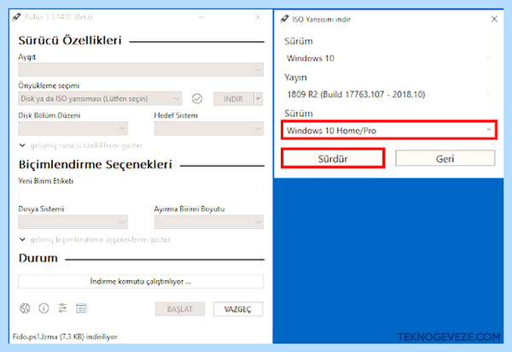
Task: Open the Önyükleme seçimi dropdown
Action: (100, 98)
